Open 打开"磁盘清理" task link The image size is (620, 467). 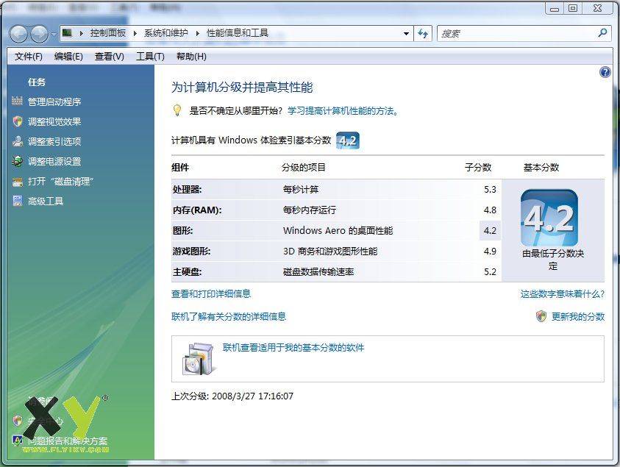pos(60,182)
